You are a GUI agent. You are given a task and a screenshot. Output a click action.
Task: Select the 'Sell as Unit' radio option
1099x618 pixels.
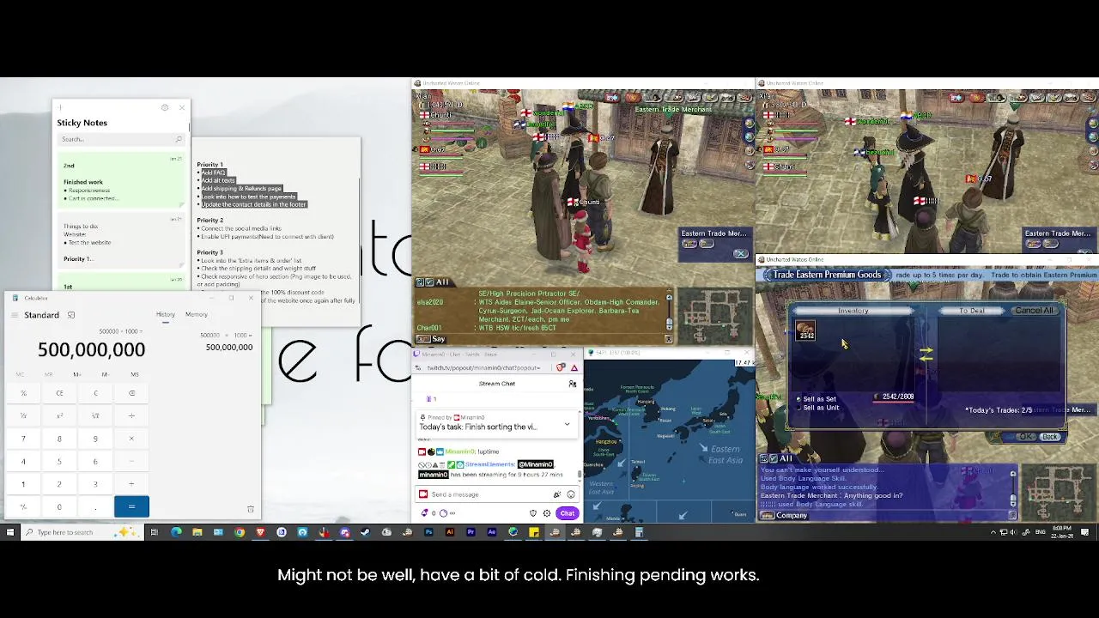(x=816, y=408)
